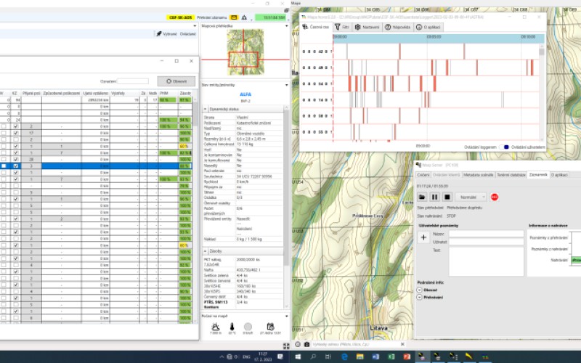This screenshot has height=363, width=581.
Task: Toggle KZ checkbox in highlighted blue row
Action: tap(15, 166)
